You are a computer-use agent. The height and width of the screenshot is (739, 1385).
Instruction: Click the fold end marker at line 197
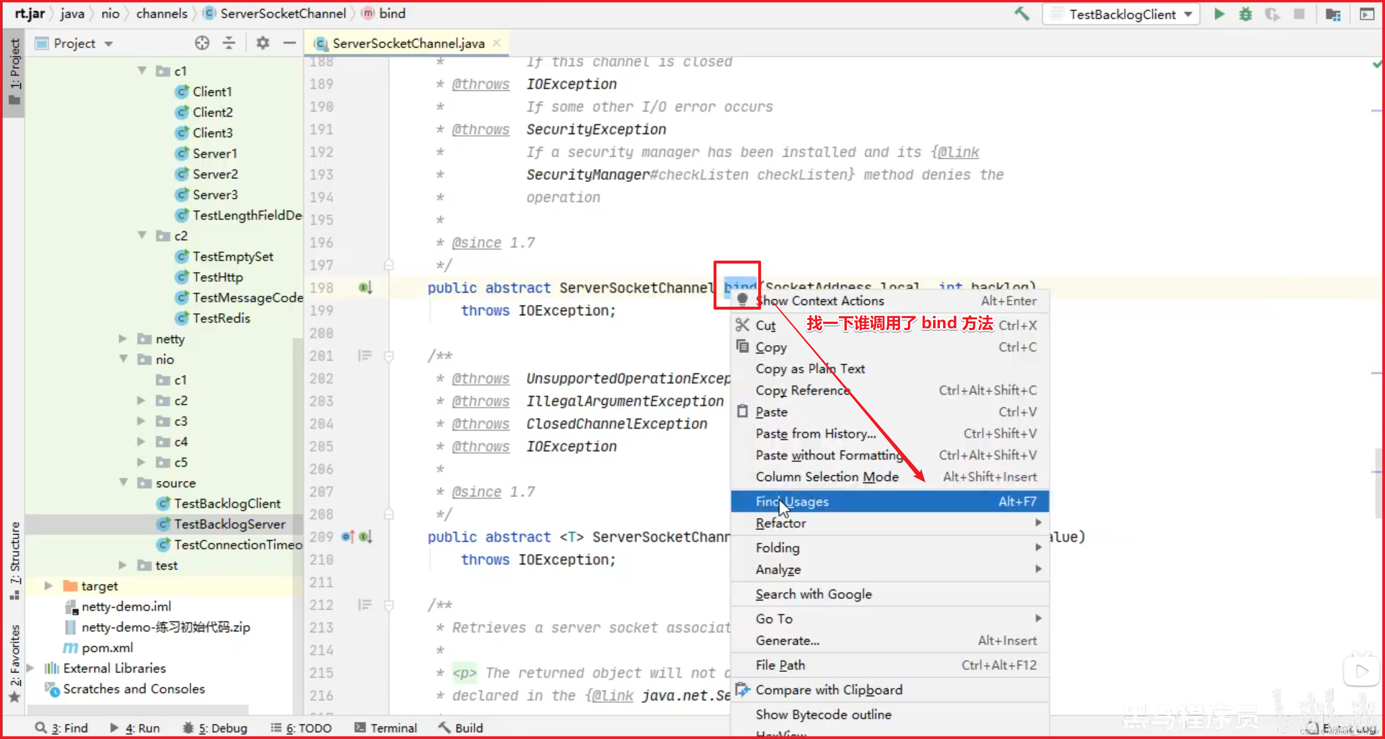tap(389, 265)
